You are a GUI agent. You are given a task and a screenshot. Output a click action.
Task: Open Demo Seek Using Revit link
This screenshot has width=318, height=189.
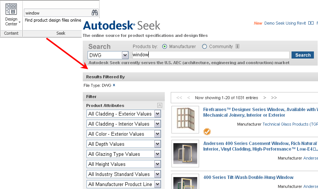click(285, 23)
